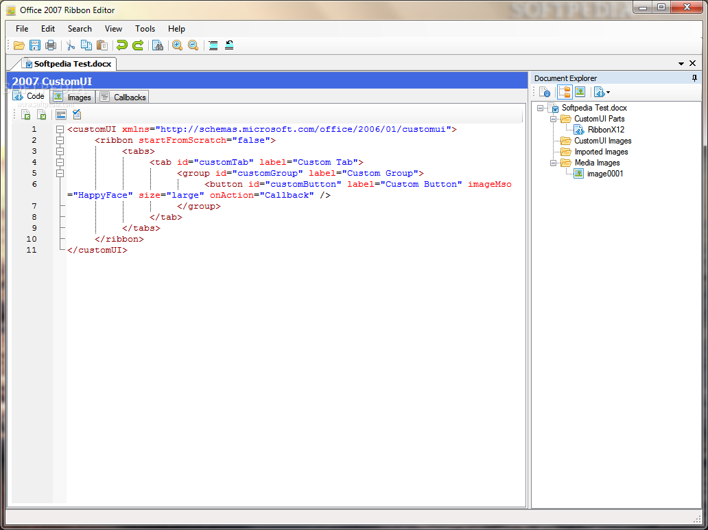Collapse the Media Images tree node
708x530 pixels.
(553, 163)
